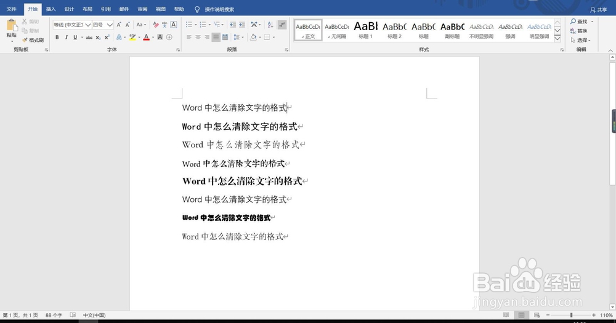
Task: Apply the 无间隔 style
Action: (x=337, y=30)
